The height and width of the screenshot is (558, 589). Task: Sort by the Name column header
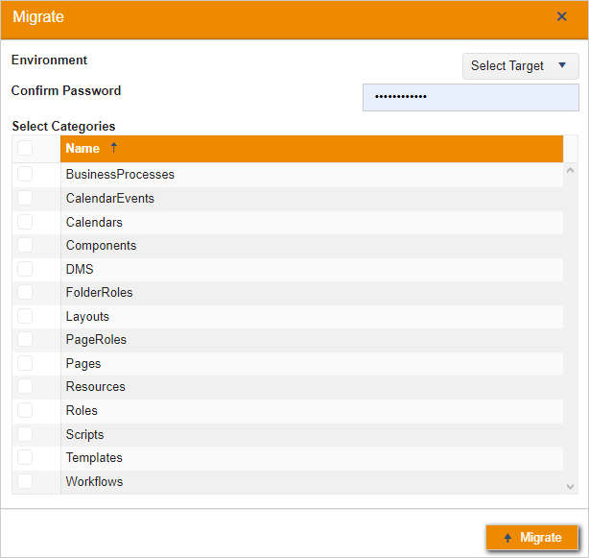click(x=82, y=149)
